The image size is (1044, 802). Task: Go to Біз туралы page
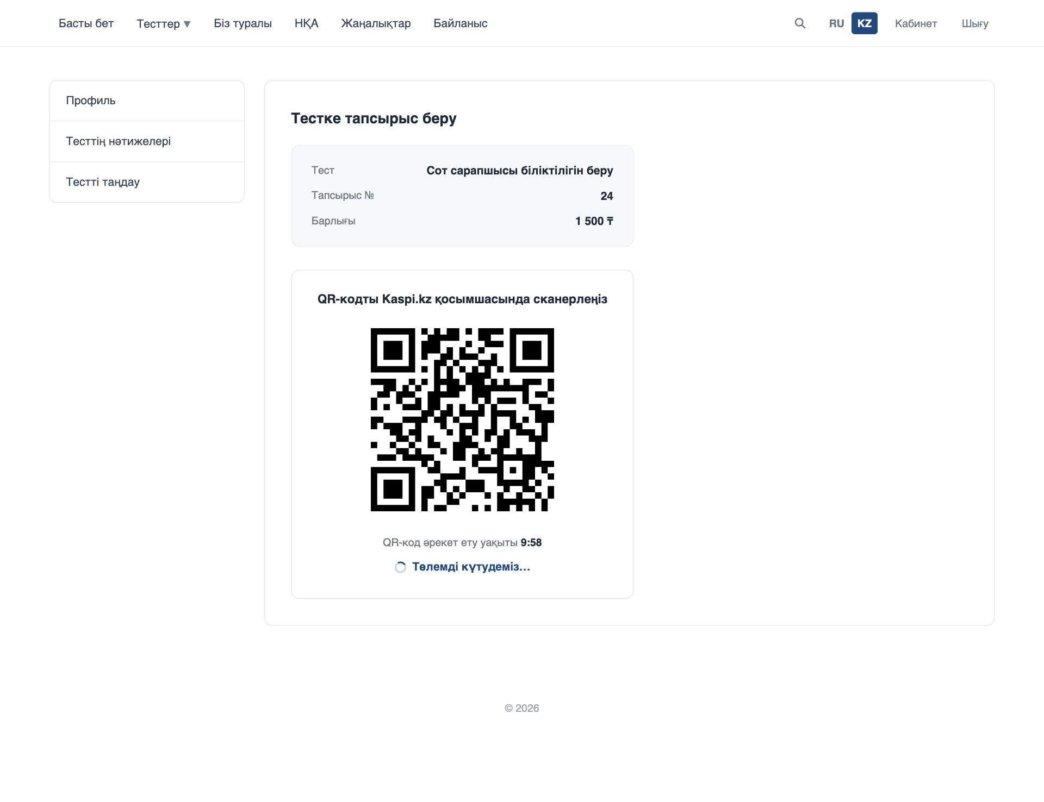243,23
